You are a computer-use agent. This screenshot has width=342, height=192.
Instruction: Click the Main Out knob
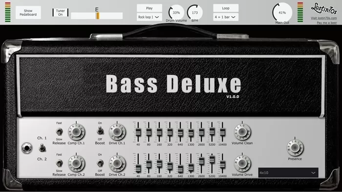pyautogui.click(x=282, y=13)
